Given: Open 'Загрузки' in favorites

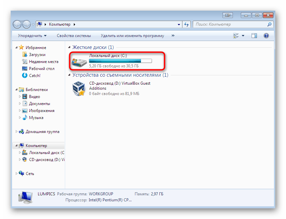Looking at the screenshot, I should [x=37, y=55].
